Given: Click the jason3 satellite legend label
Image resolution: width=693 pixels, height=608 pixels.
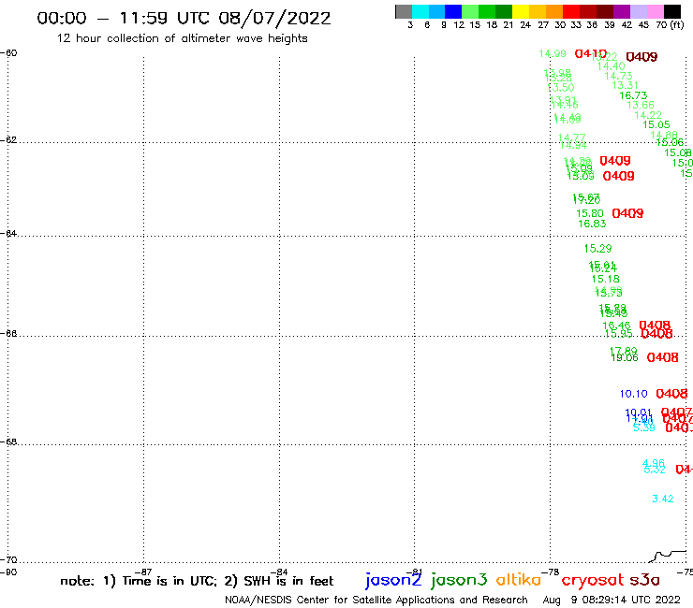Looking at the screenshot, I should coord(459,580).
